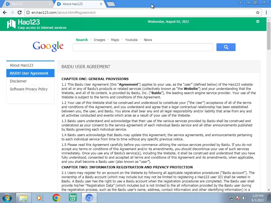Select the Search option above search box
The image size is (271, 203).
pyautogui.click(x=82, y=40)
